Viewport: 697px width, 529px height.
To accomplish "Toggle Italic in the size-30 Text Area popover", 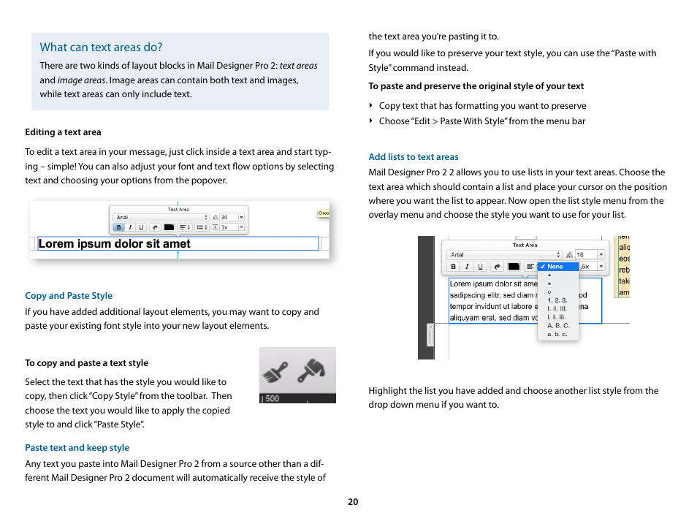I will click(130, 227).
